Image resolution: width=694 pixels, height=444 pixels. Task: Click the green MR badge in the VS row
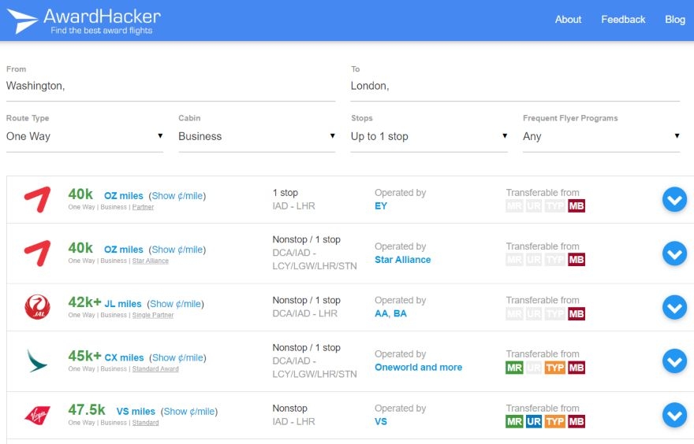click(x=514, y=421)
